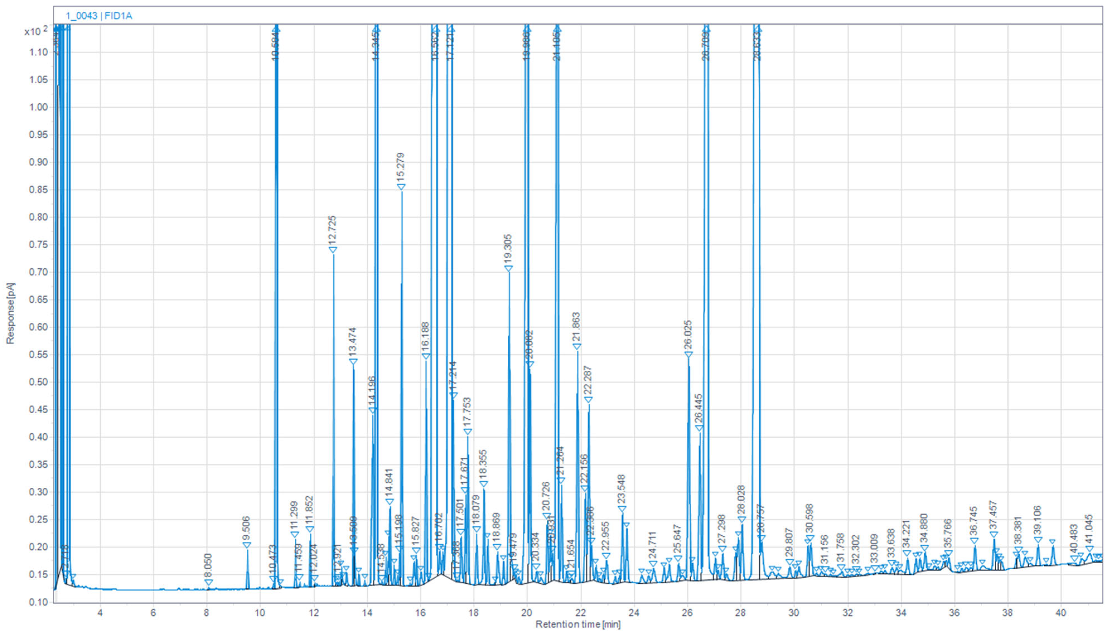Select the 13.474 peak marker triangle
The width and height of the screenshot is (1107, 636).
(353, 362)
